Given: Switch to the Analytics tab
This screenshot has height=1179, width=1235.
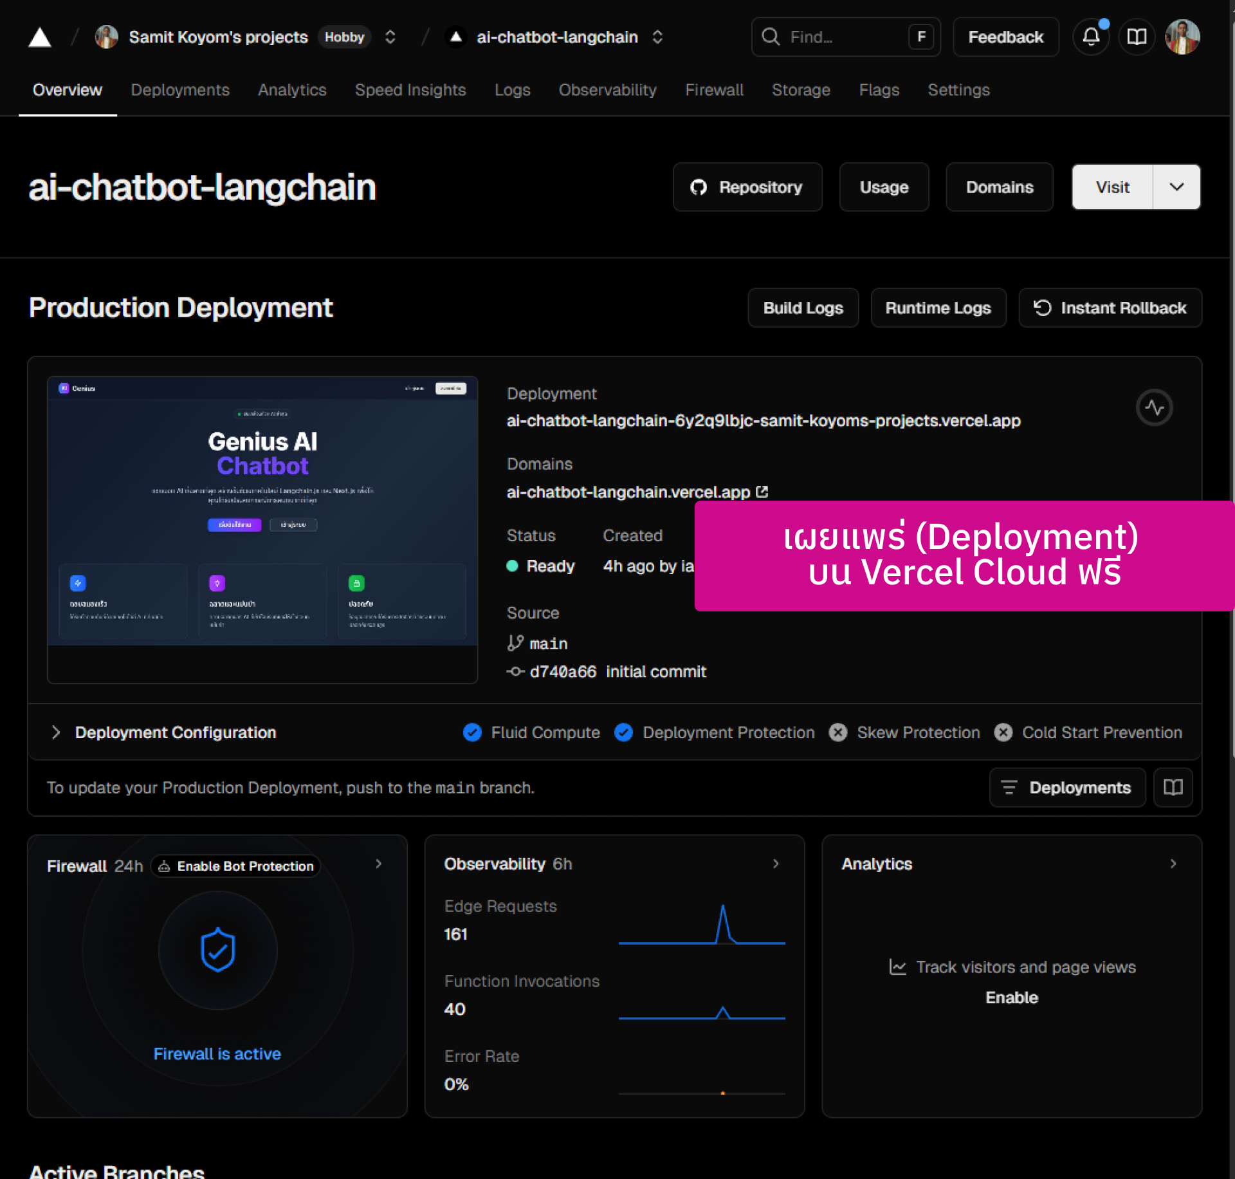Looking at the screenshot, I should 292,90.
